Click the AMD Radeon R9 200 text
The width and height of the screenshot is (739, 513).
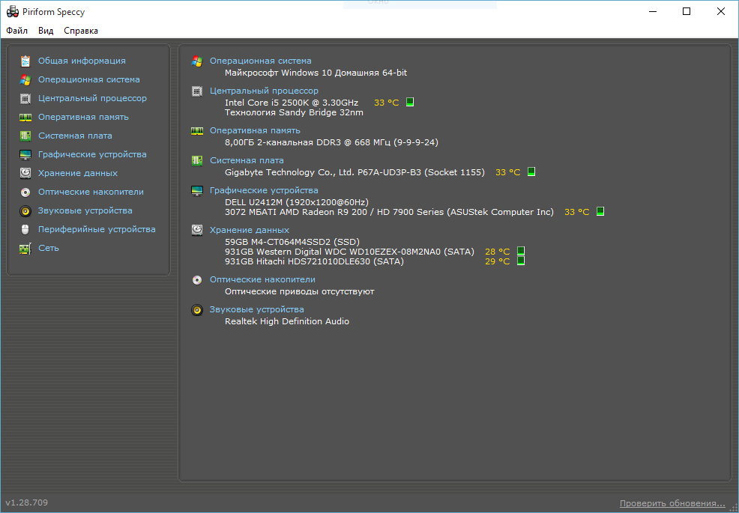389,212
